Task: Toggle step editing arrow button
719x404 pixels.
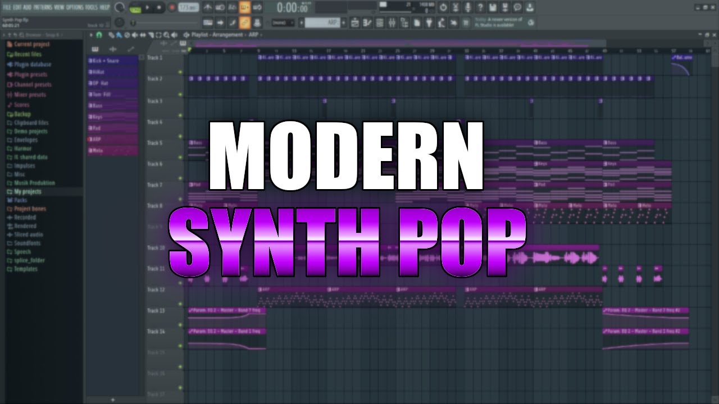Action: click(x=220, y=22)
